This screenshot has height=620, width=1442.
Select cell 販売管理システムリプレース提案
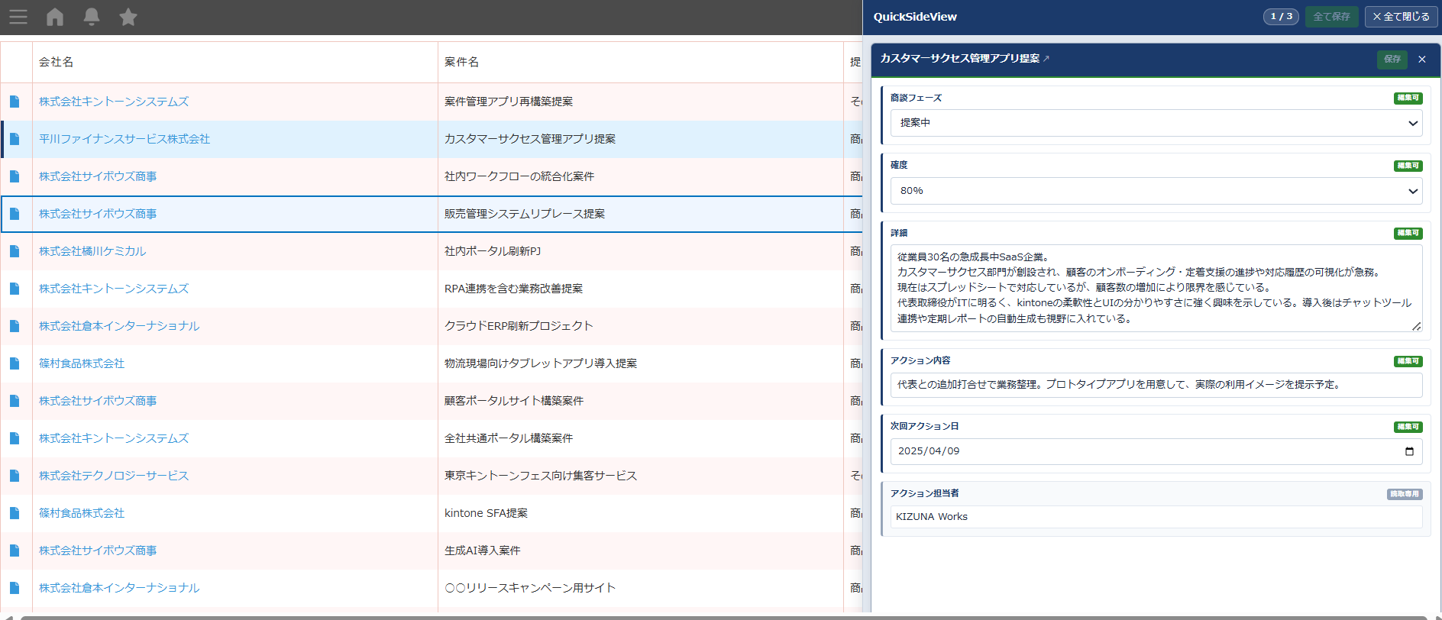coord(640,214)
